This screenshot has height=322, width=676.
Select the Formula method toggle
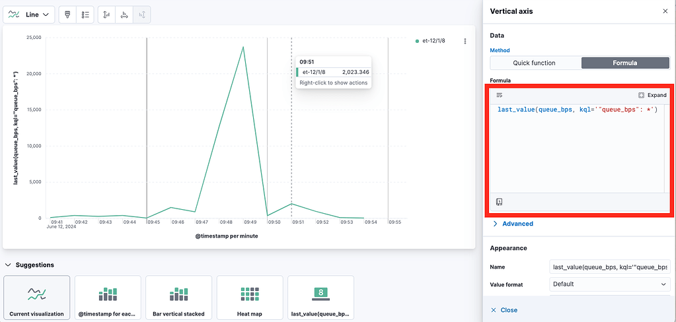coord(625,63)
